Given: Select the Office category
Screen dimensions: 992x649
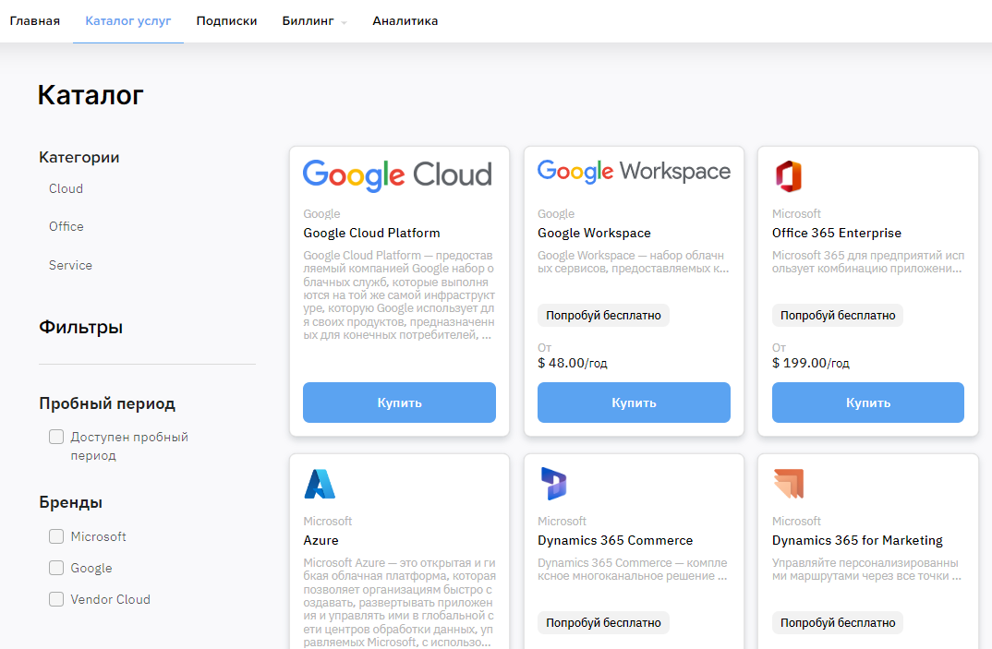Looking at the screenshot, I should [x=67, y=226].
